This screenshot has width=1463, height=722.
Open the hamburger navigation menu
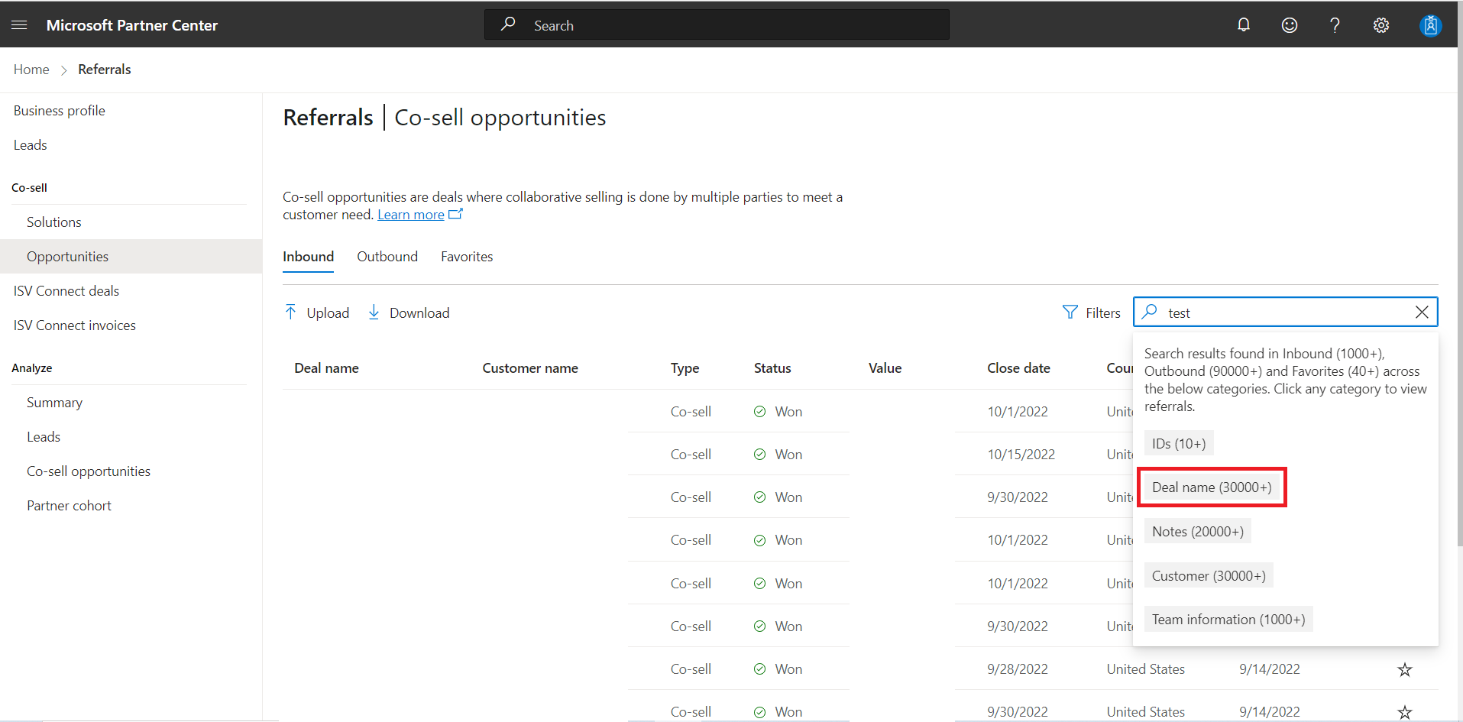(x=20, y=25)
